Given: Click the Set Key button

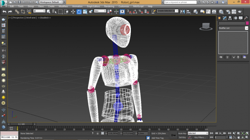Looking at the screenshot, I should click(x=182, y=137).
